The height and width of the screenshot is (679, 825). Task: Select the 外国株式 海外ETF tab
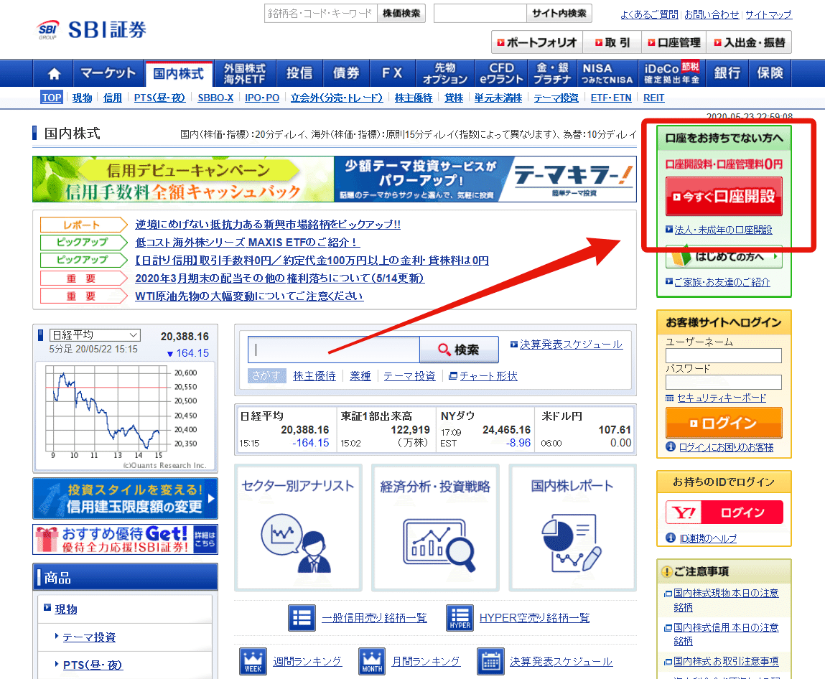[x=245, y=73]
